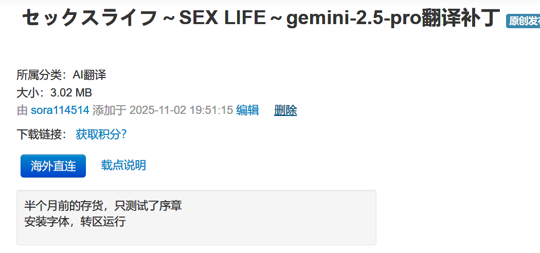This screenshot has width=540, height=253.
Task: Click the Japanese katakana part of the title
Action: (x=90, y=18)
